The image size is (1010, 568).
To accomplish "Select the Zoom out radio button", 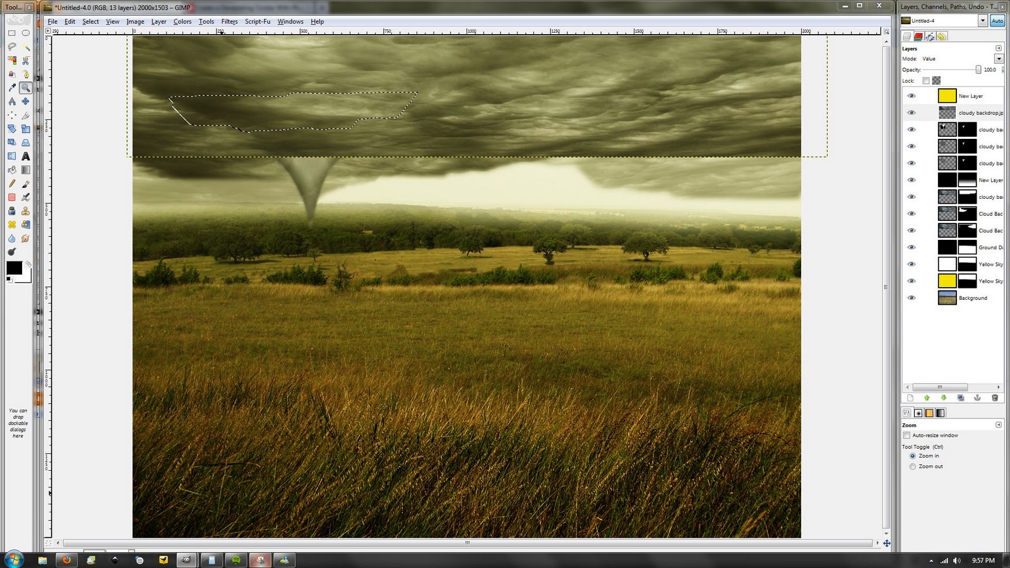I will 913,466.
